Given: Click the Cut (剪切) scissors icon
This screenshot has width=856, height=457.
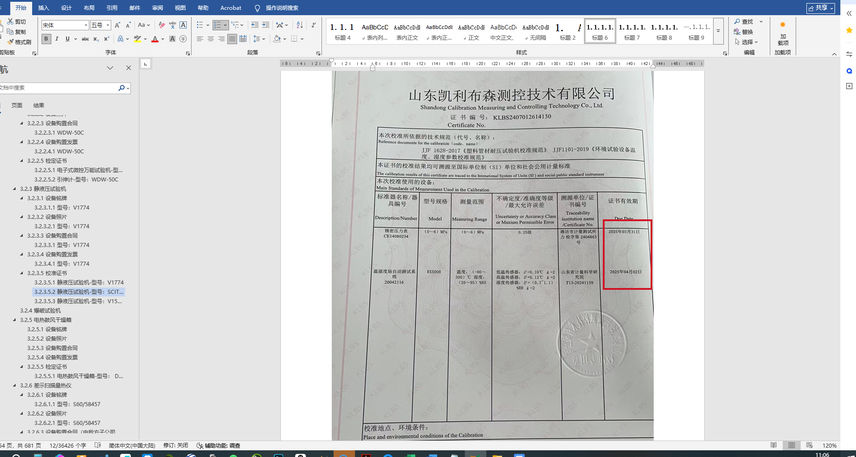Looking at the screenshot, I should (x=10, y=21).
